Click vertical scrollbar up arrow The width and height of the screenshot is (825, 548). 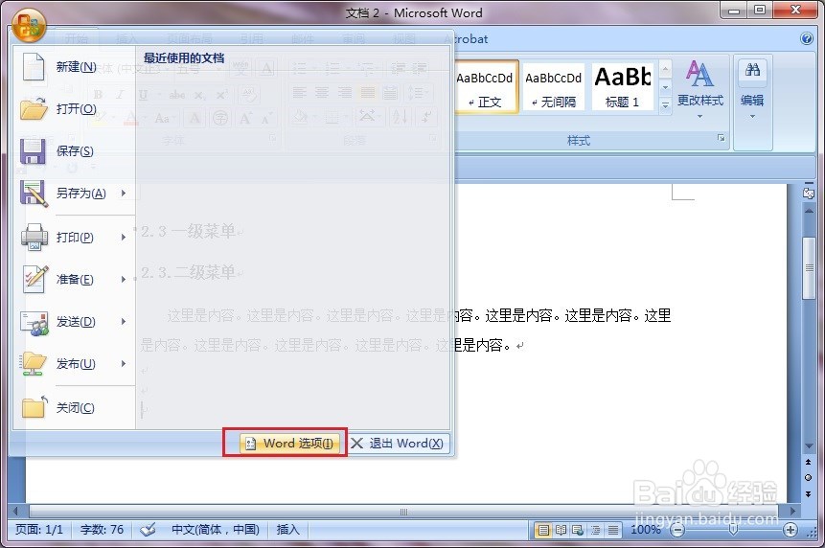point(809,211)
